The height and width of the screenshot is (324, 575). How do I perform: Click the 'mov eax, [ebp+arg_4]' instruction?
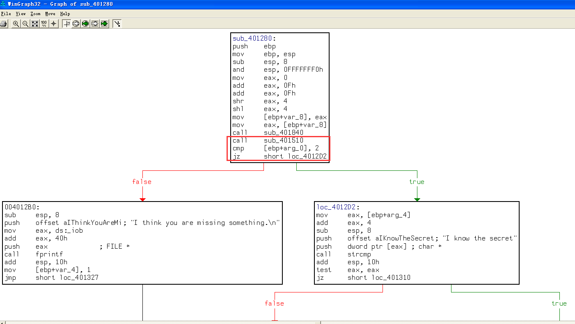coord(363,215)
